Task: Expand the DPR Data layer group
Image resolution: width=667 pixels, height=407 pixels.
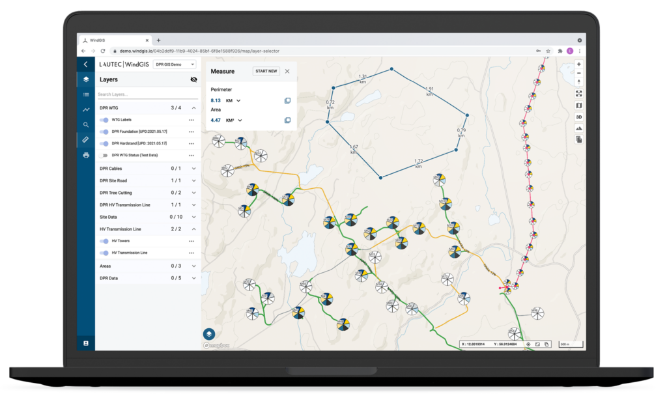Action: pyautogui.click(x=193, y=278)
